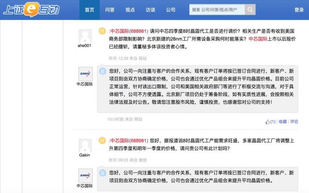Viewport: 309px width, 193px height.
Task: View ahe001's avatar picture
Action: pos(85,36)
